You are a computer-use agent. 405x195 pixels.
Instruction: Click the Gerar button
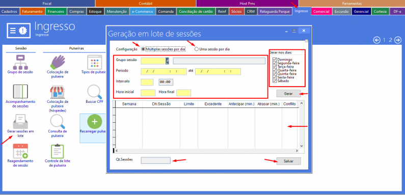[288, 93]
